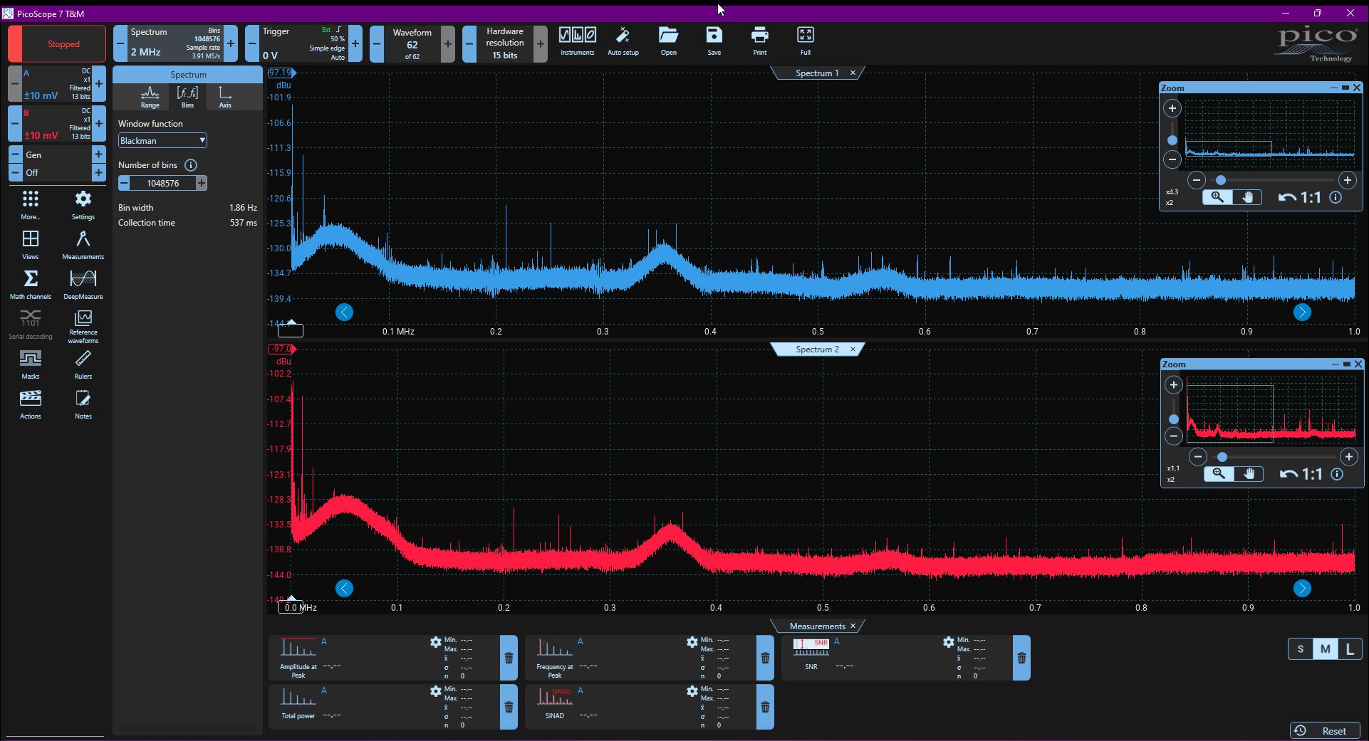1369x741 pixels.
Task: Increase the number of bins
Action: click(202, 184)
